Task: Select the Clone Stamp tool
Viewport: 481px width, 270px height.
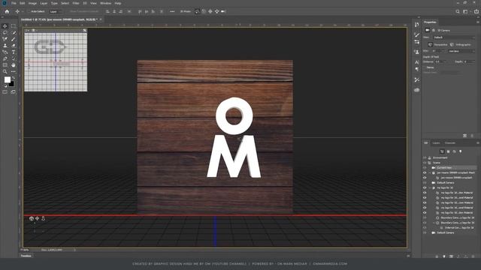Action: (5, 45)
